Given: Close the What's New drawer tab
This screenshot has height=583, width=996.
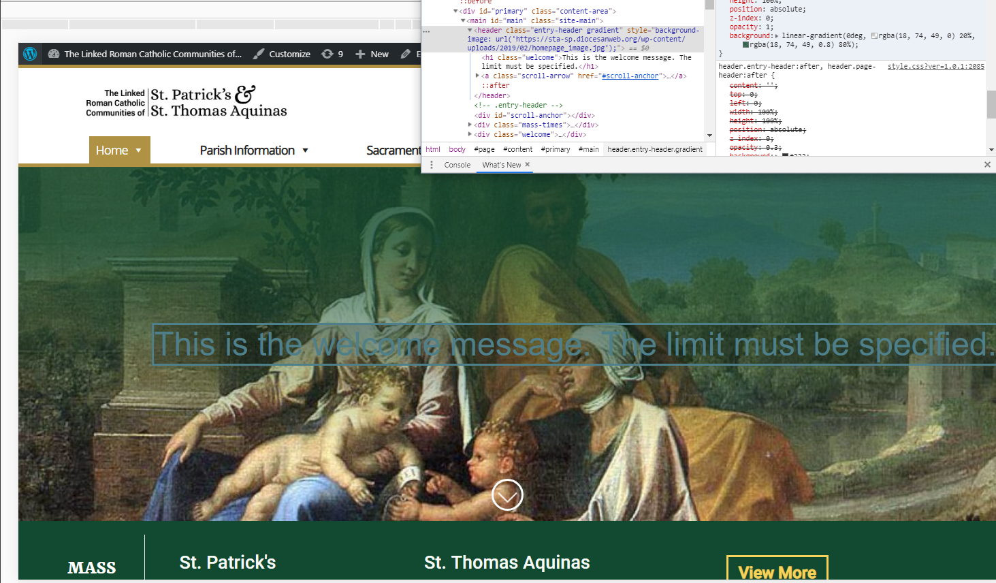Looking at the screenshot, I should [x=528, y=164].
